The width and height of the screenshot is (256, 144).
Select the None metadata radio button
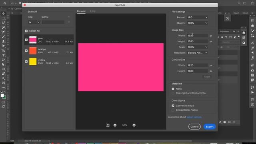(173, 89)
